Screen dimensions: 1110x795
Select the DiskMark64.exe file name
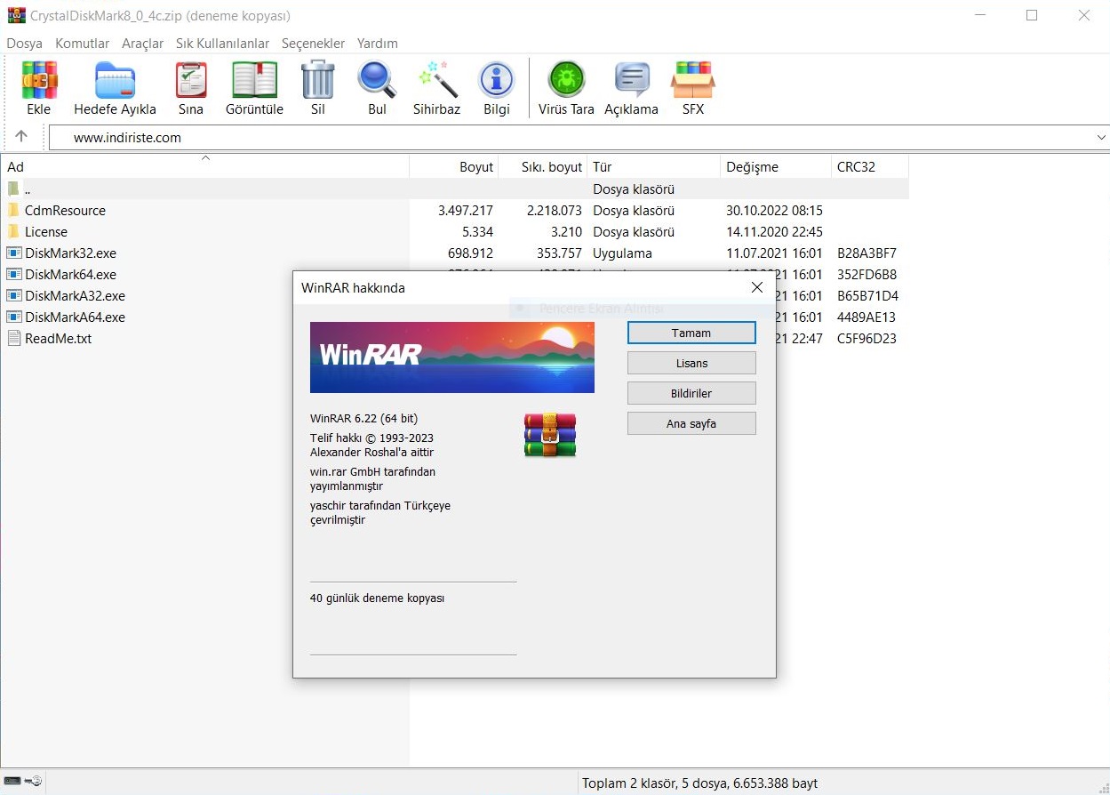coord(71,275)
